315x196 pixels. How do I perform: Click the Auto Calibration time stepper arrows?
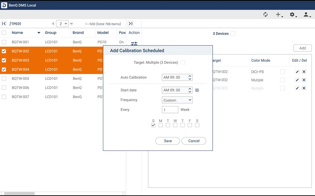(190, 77)
